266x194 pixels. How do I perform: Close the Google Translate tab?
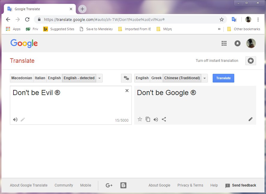[71, 9]
